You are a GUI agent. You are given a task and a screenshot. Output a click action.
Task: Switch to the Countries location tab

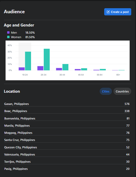(122, 91)
